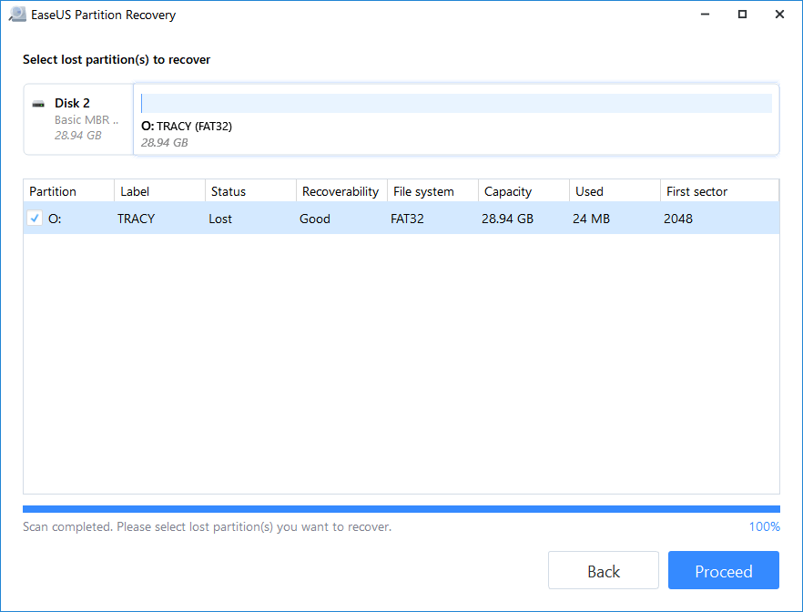Sort by the Partition column header
This screenshot has height=612, width=803.
tap(55, 191)
